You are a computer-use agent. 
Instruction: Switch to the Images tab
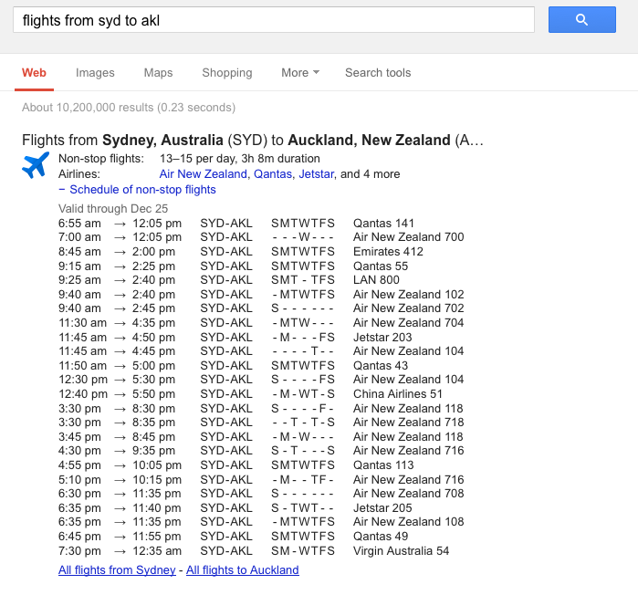95,73
